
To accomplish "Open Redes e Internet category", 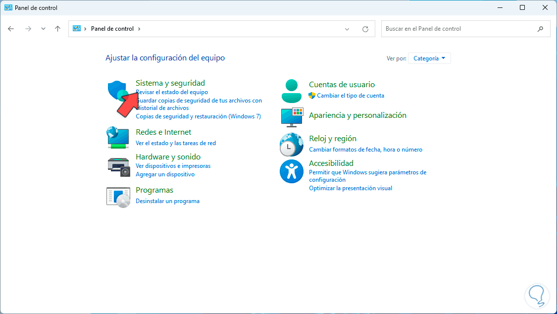I will (x=163, y=132).
